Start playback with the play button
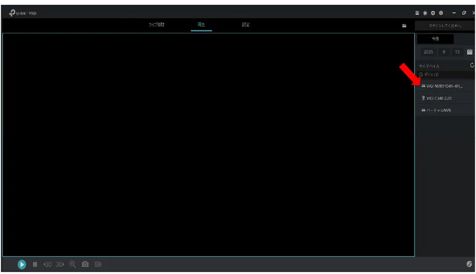Image resolution: width=476 pixels, height=274 pixels. click(x=21, y=264)
